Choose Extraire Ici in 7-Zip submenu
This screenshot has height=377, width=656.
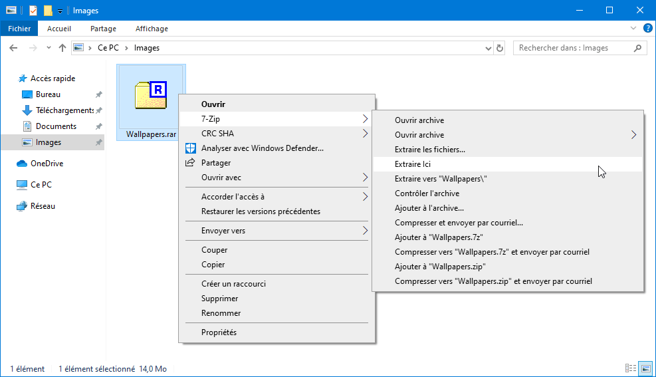508,164
